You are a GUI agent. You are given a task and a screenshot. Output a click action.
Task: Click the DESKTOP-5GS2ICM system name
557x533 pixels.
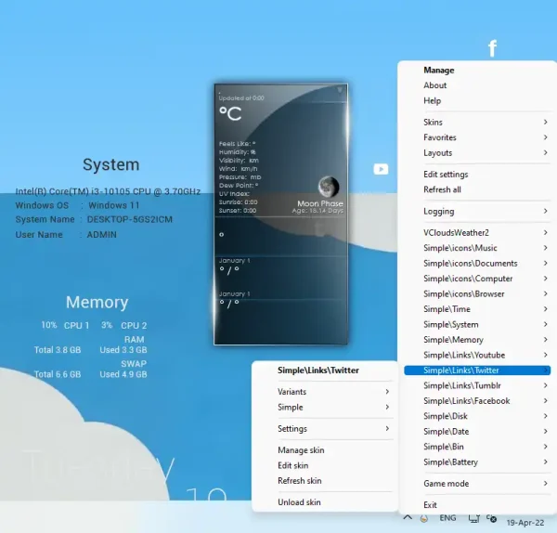(x=130, y=219)
